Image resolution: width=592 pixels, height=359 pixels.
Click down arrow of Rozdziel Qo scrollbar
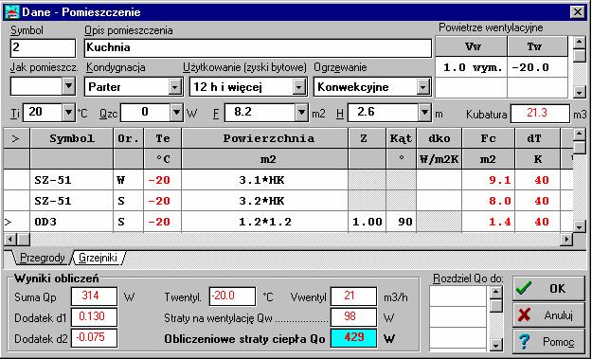pyautogui.click(x=496, y=345)
